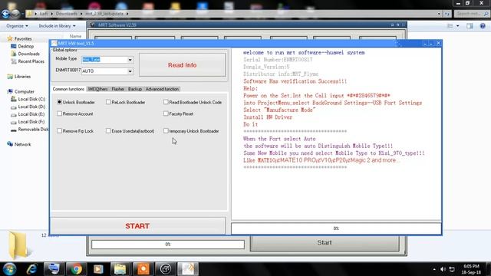Click Favorites star in navigation pane

(10, 38)
